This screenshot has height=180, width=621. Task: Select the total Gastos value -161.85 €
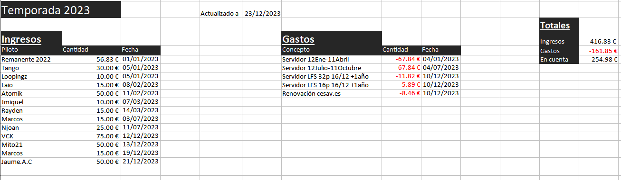(598, 51)
